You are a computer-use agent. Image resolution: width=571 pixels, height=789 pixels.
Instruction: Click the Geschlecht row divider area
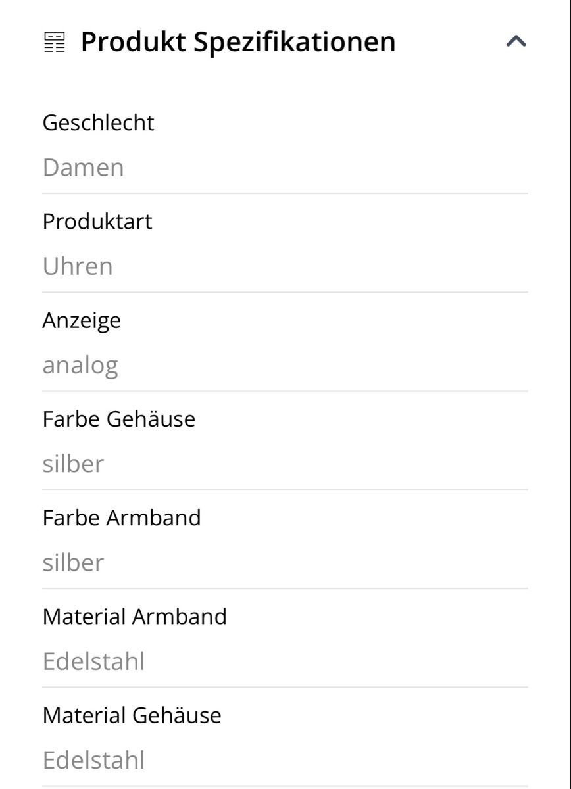[x=285, y=193]
